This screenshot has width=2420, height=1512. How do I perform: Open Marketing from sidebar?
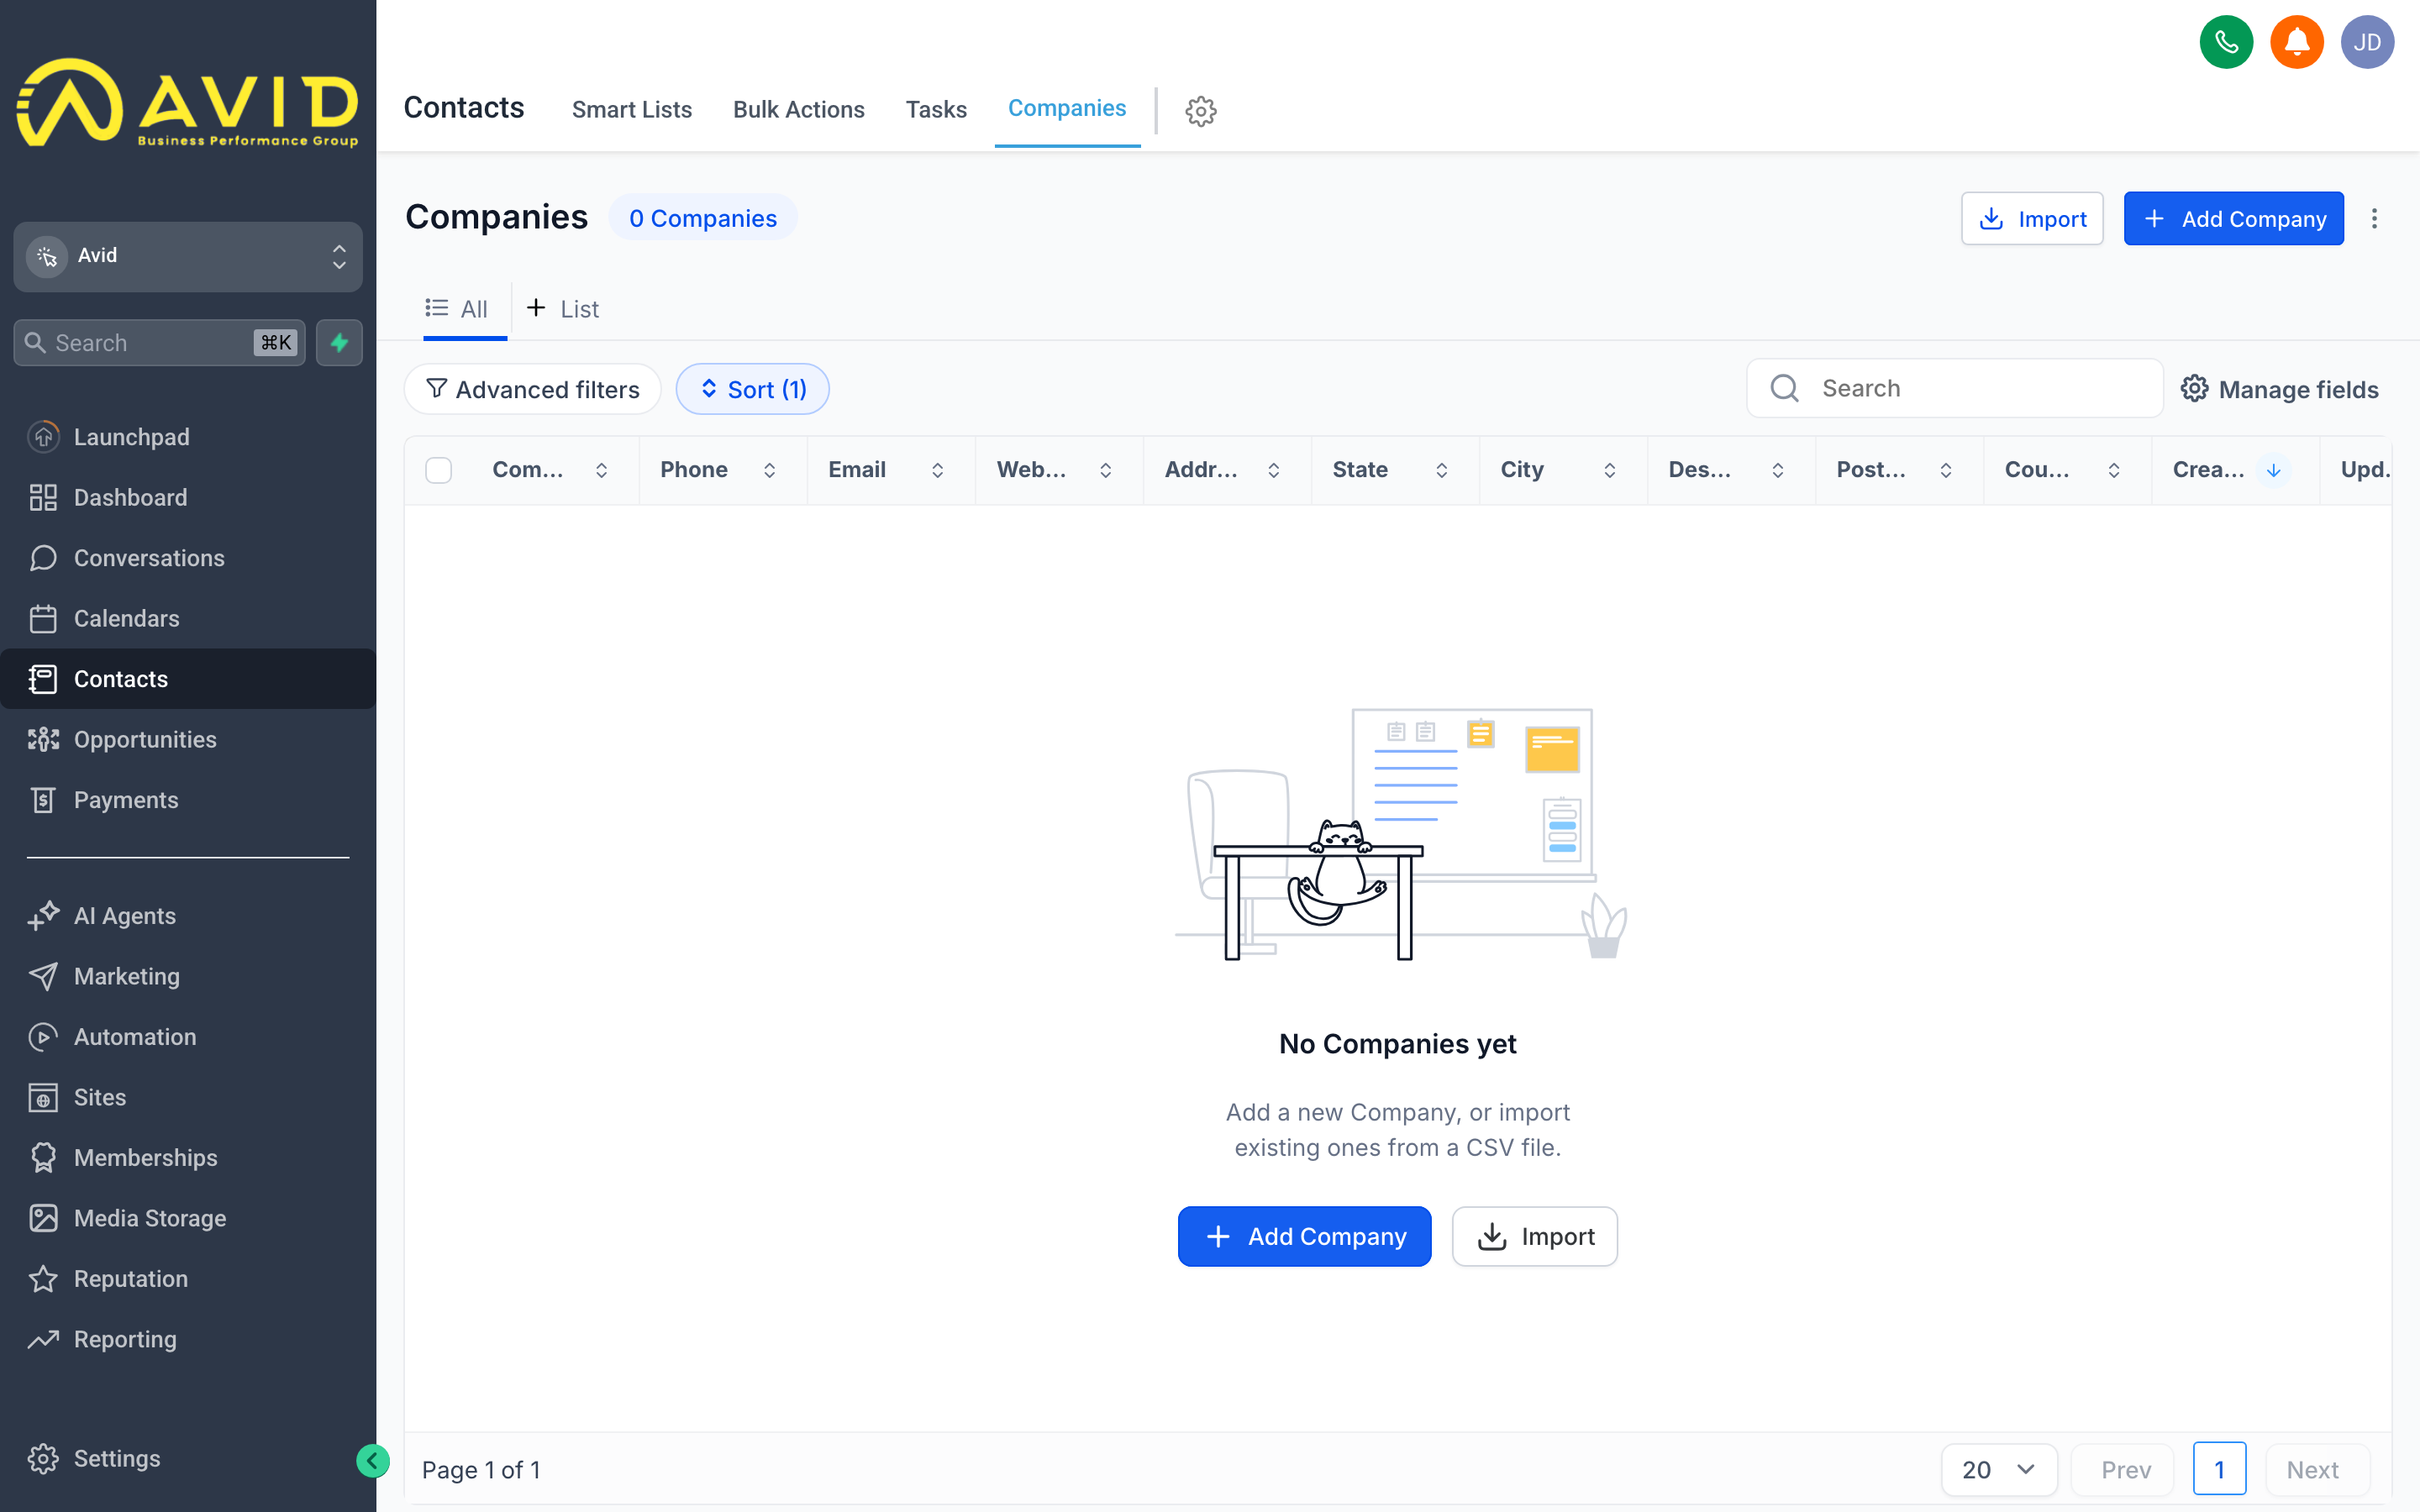pyautogui.click(x=188, y=976)
